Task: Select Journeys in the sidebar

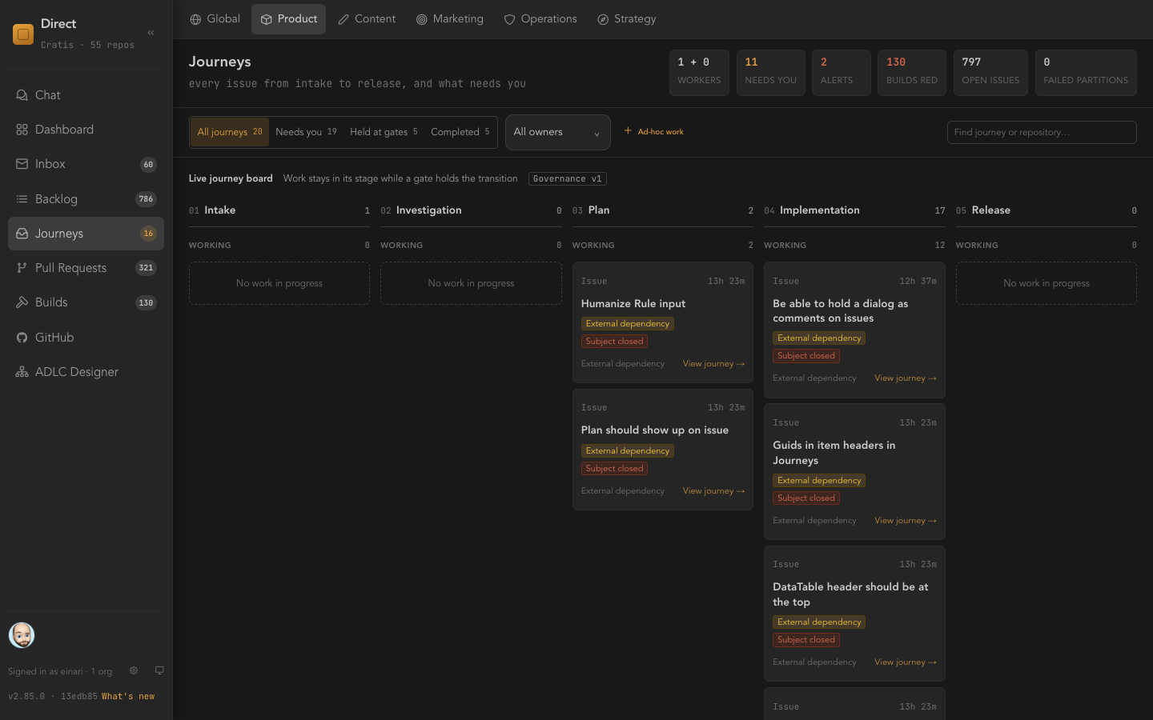Action: click(x=86, y=234)
